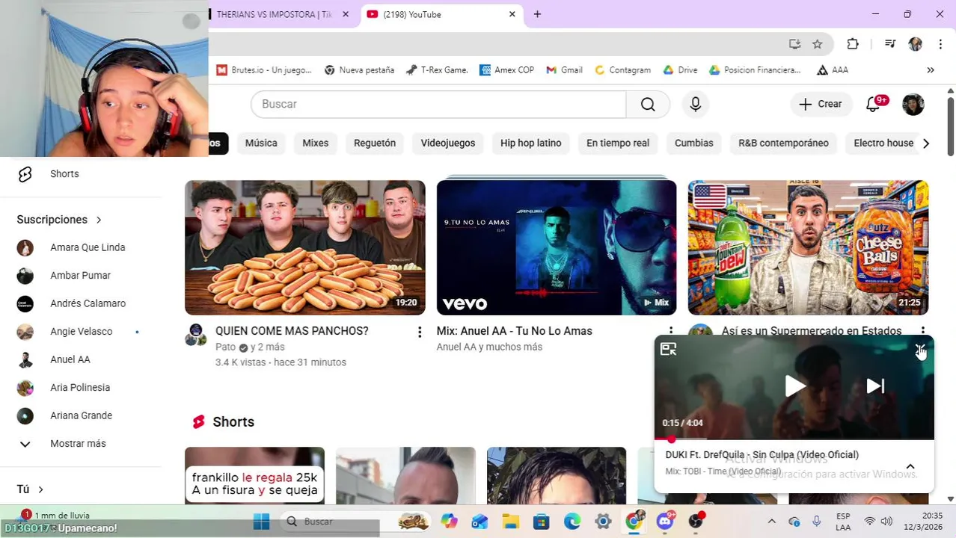Switch to THERIANS VS IMPOSTORA tab
Viewport: 956px width, 538px height.
tap(274, 14)
